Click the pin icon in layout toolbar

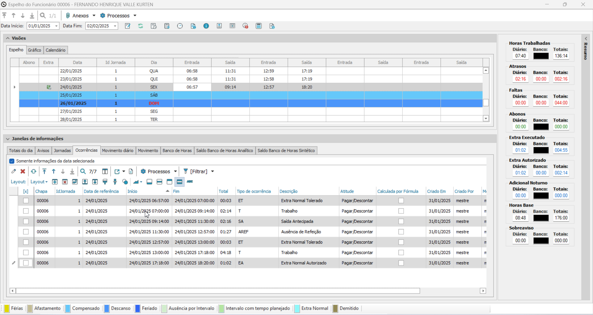[x=115, y=182]
